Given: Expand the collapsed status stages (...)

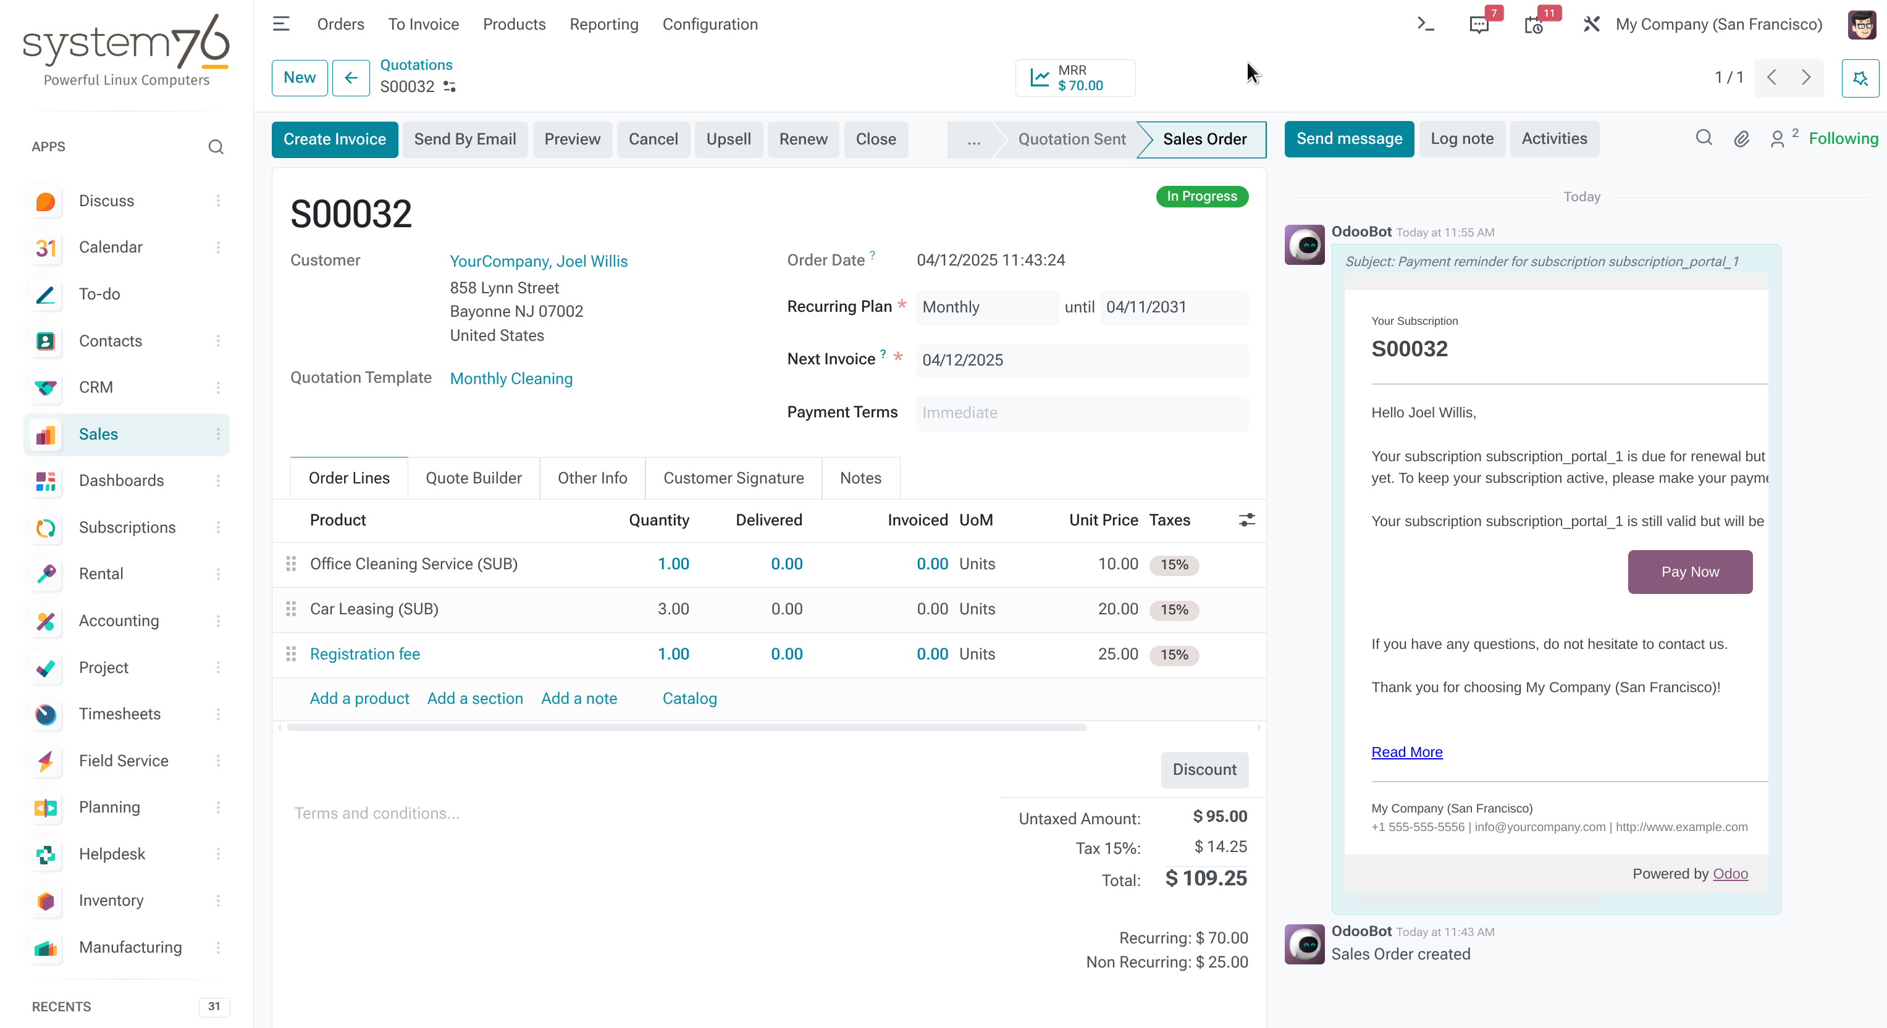Looking at the screenshot, I should tap(973, 139).
